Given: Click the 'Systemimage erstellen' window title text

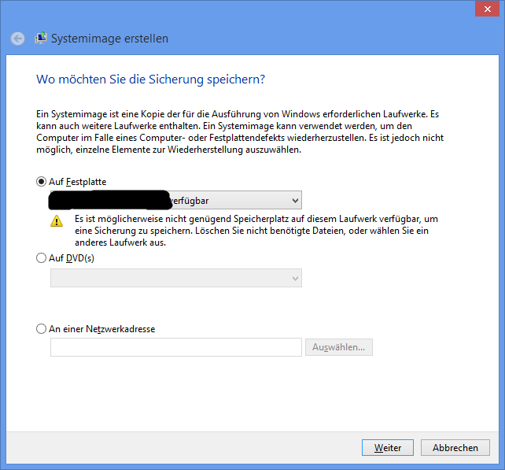Looking at the screenshot, I should pos(109,39).
